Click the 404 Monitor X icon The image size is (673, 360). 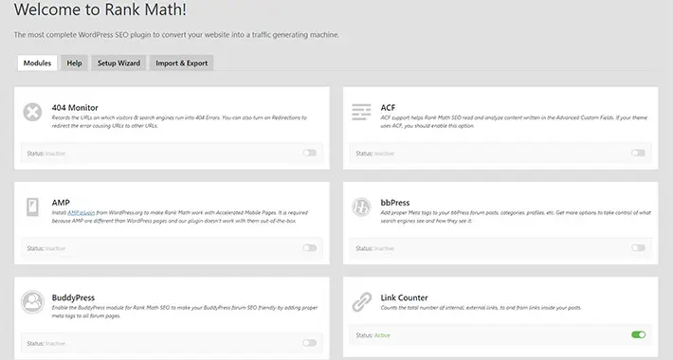(x=32, y=113)
